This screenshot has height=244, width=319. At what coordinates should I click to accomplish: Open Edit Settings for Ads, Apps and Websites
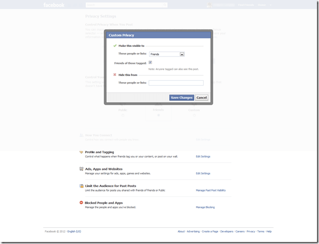click(x=203, y=173)
